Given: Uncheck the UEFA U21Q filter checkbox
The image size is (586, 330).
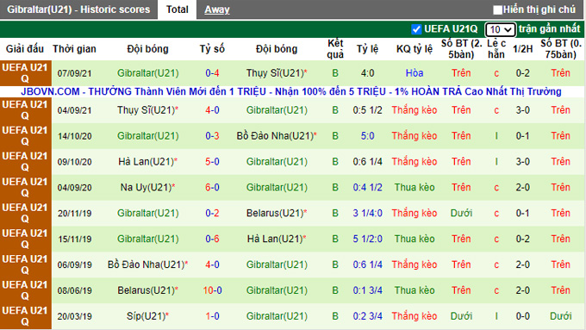Looking at the screenshot, I should point(416,29).
